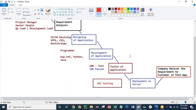Click the Save icon in title bar
The height and width of the screenshot is (110, 196).
point(6,2)
